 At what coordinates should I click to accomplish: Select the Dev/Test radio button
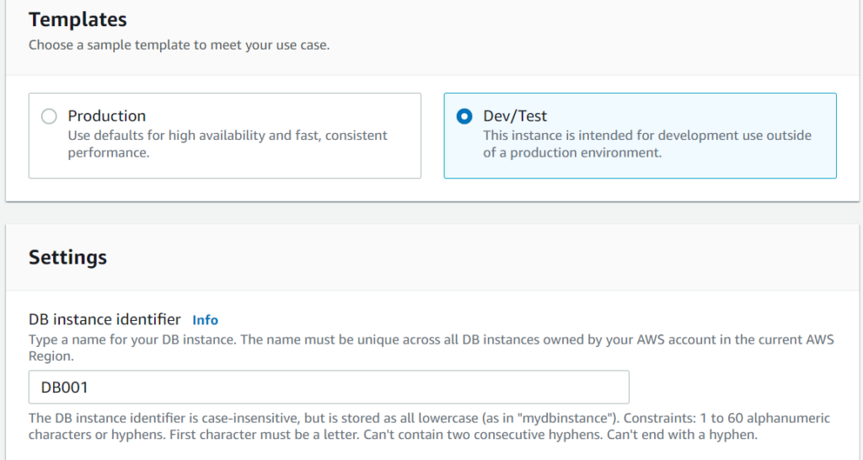coord(464,116)
